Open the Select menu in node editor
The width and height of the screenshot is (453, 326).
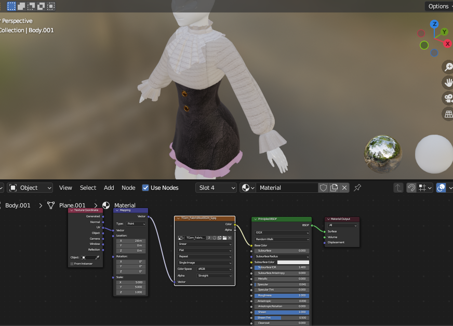click(x=88, y=188)
